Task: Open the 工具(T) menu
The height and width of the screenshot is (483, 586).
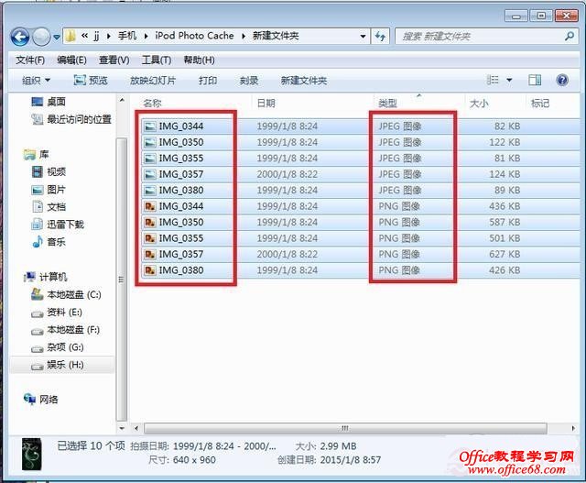Action: tap(157, 60)
